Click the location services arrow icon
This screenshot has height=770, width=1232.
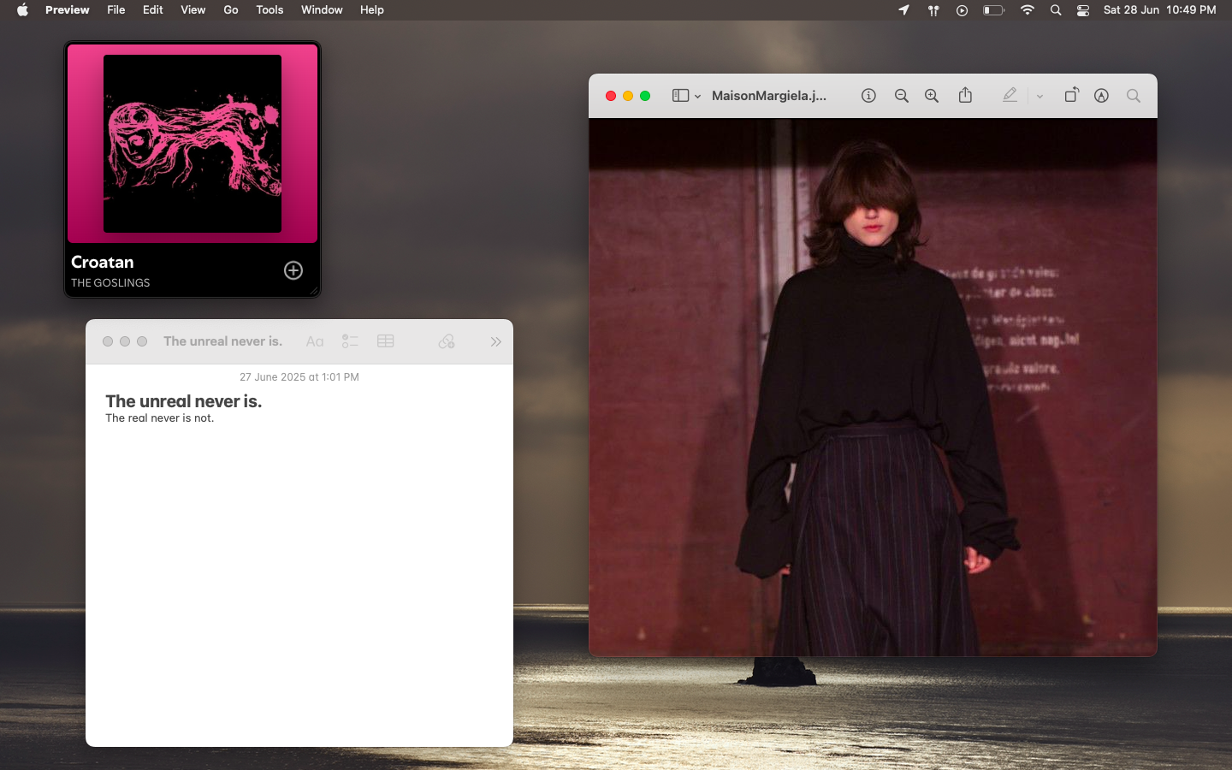904,10
